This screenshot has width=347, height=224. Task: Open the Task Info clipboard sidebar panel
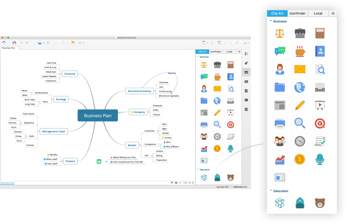click(246, 109)
